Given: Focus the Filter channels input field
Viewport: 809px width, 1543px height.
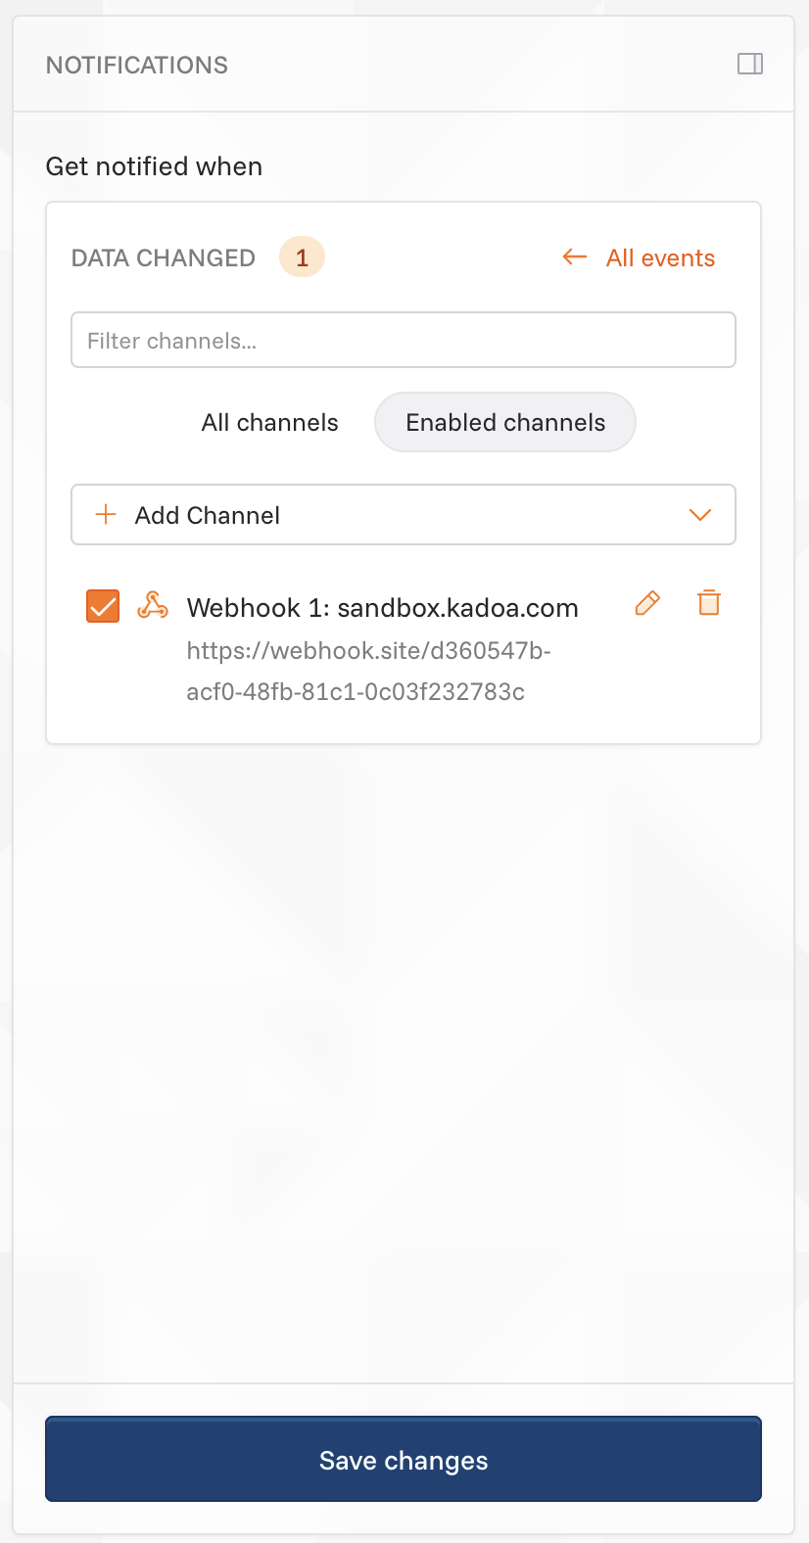Looking at the screenshot, I should [404, 340].
